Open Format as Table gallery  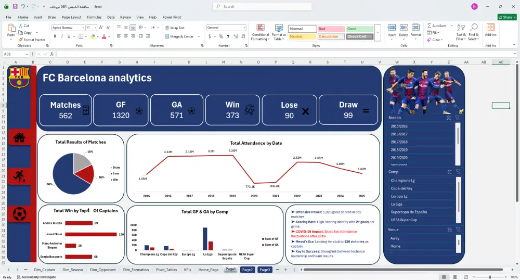coord(279,32)
